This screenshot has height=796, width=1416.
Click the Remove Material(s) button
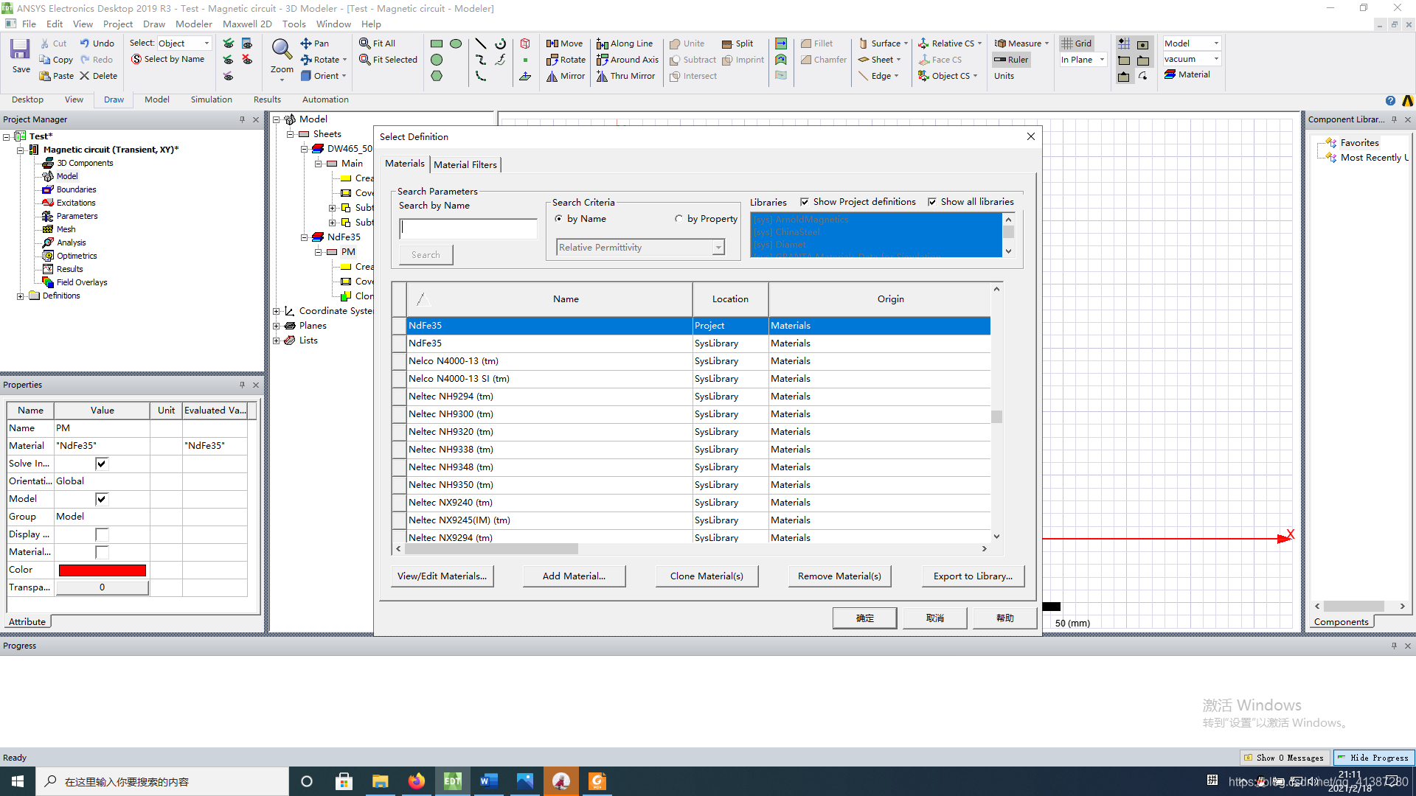839,576
